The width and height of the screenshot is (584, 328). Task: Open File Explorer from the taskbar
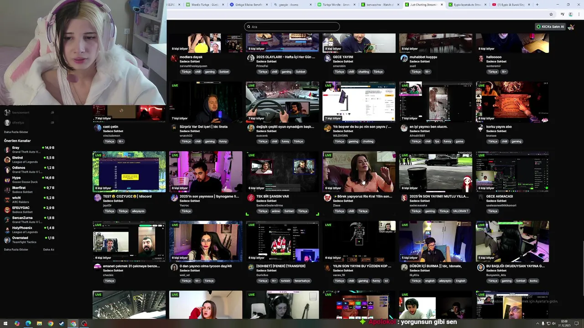[39, 323]
